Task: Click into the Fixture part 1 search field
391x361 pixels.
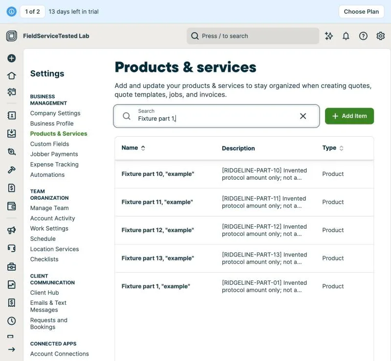Action: coord(217,116)
